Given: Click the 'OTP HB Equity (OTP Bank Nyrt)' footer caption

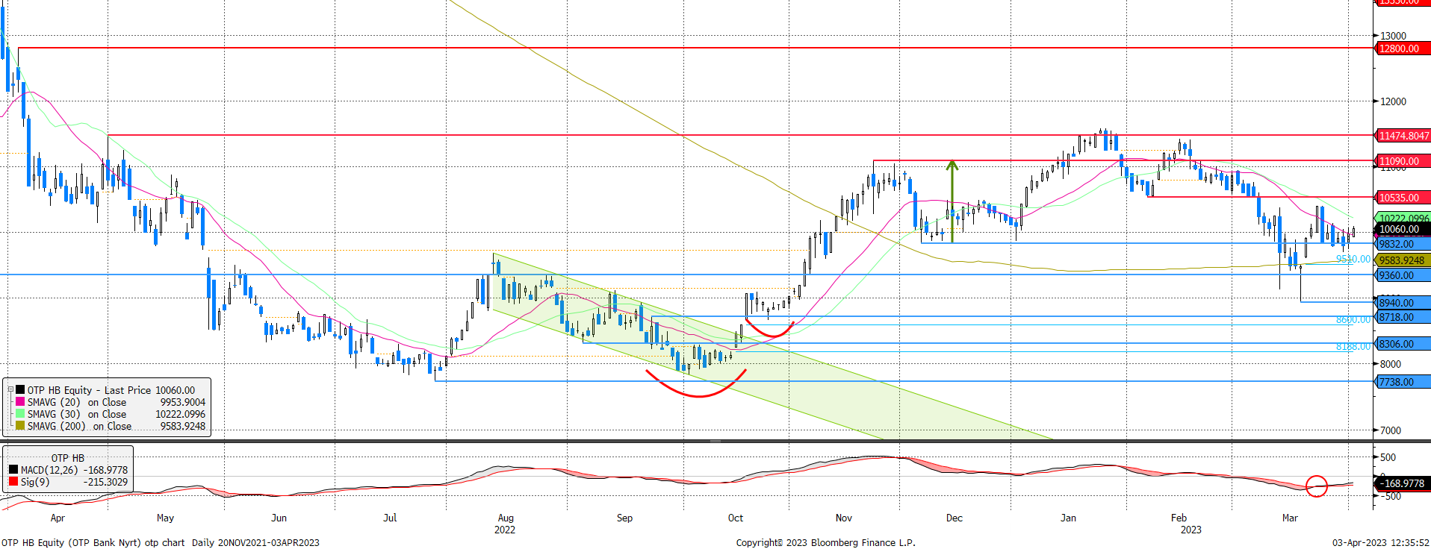Looking at the screenshot, I should pyautogui.click(x=72, y=543).
